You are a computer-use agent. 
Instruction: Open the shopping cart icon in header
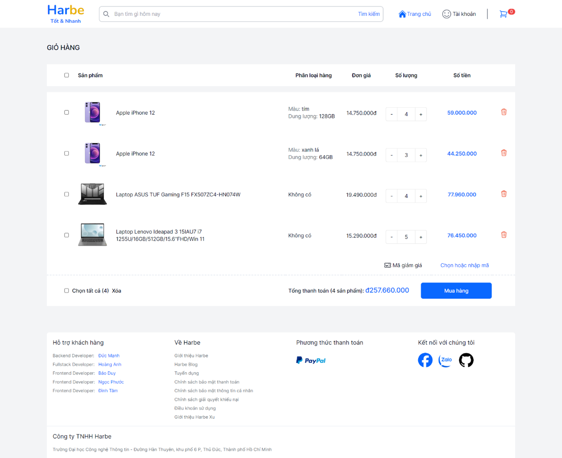click(504, 14)
